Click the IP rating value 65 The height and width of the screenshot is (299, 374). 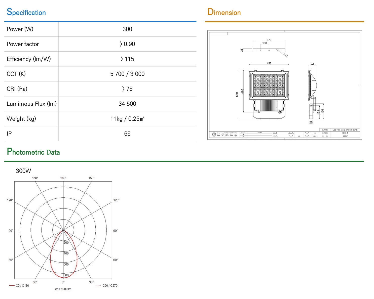click(x=127, y=134)
